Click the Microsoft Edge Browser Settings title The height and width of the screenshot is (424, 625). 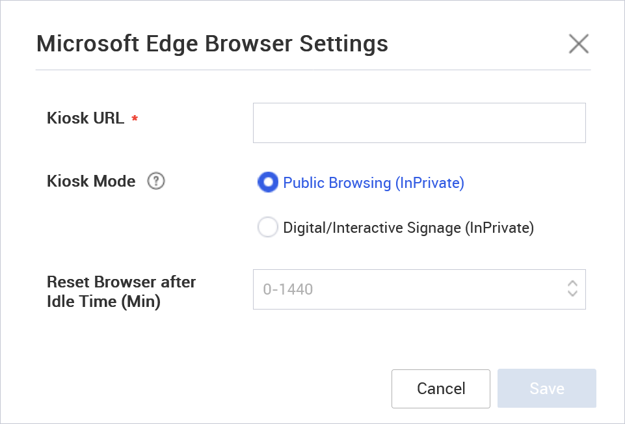coord(212,44)
